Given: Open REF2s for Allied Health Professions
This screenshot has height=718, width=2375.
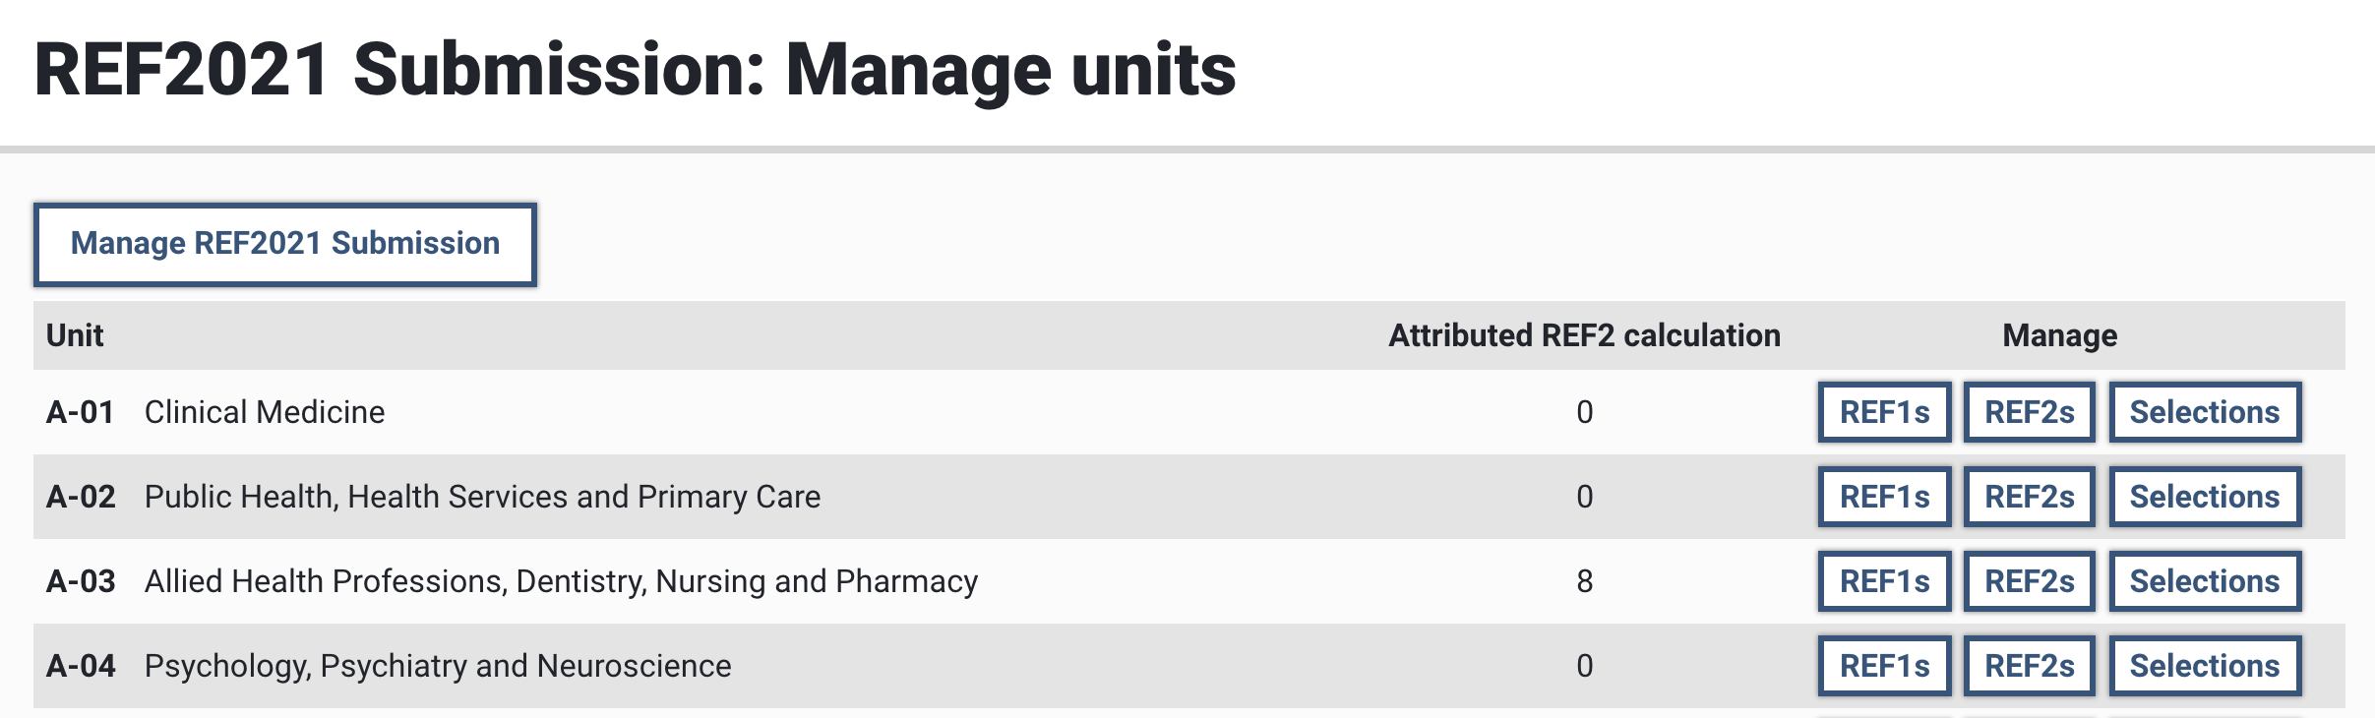Looking at the screenshot, I should (2029, 581).
